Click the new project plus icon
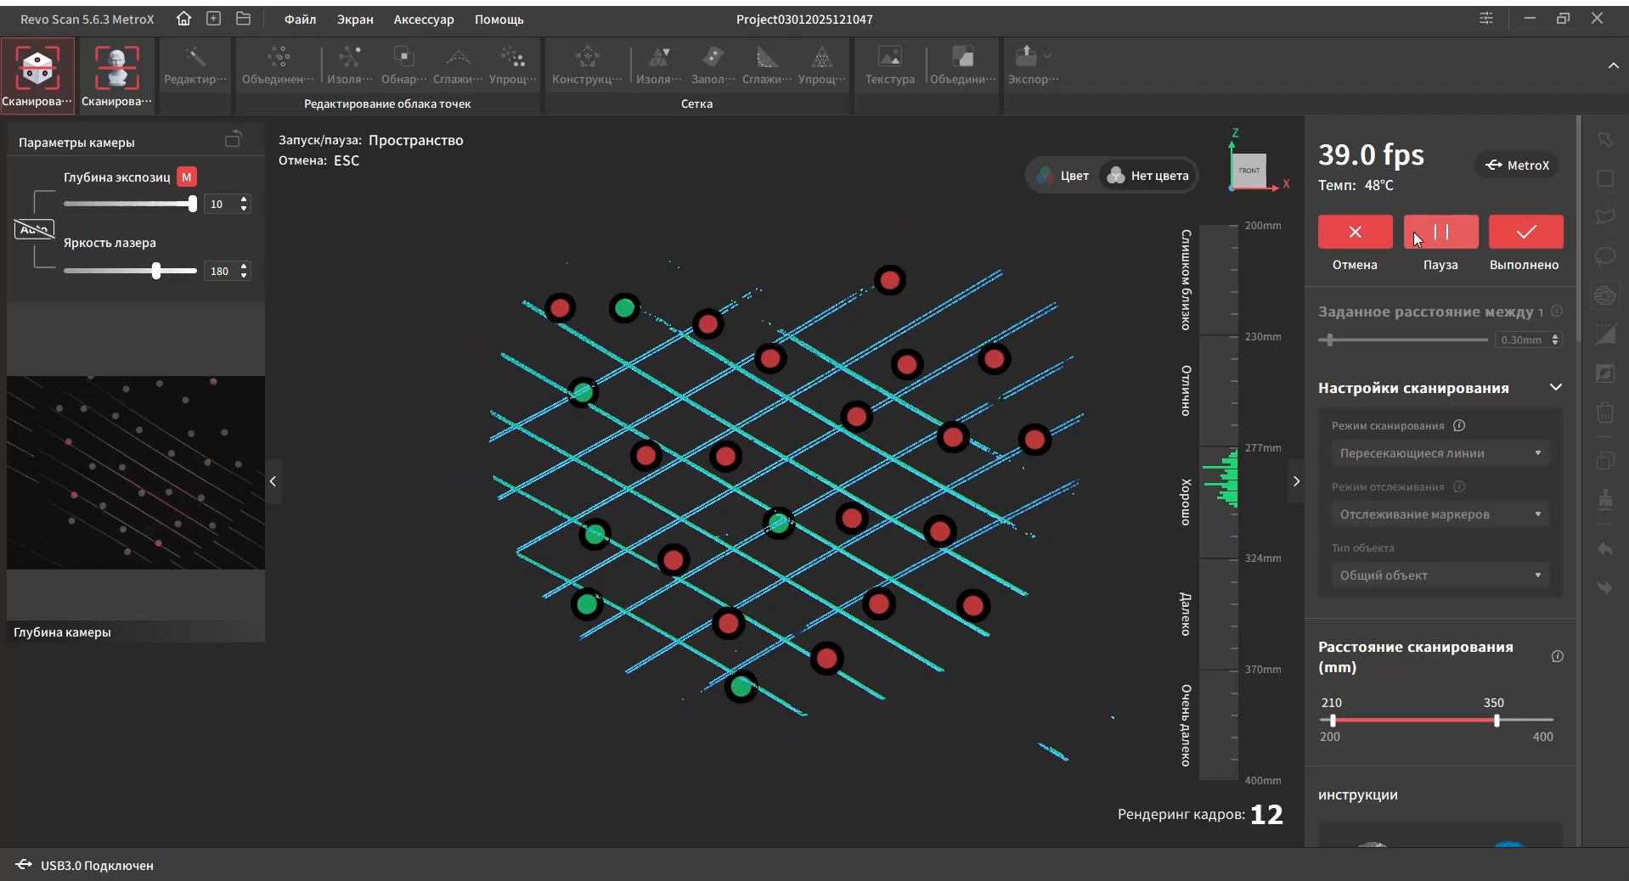 coord(213,19)
